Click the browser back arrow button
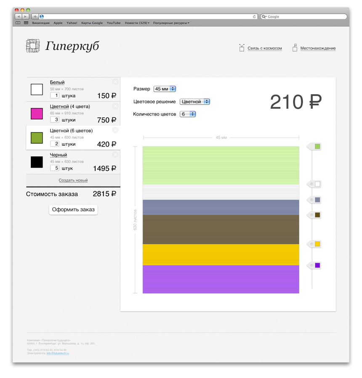 19,16
